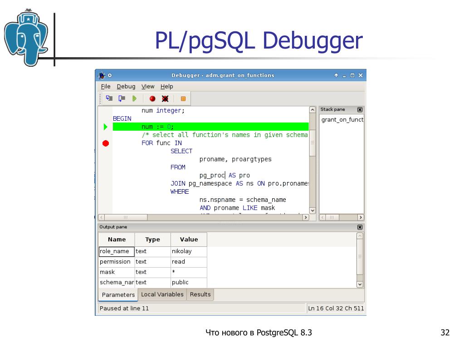
Task: Open the View menu
Action: point(148,86)
